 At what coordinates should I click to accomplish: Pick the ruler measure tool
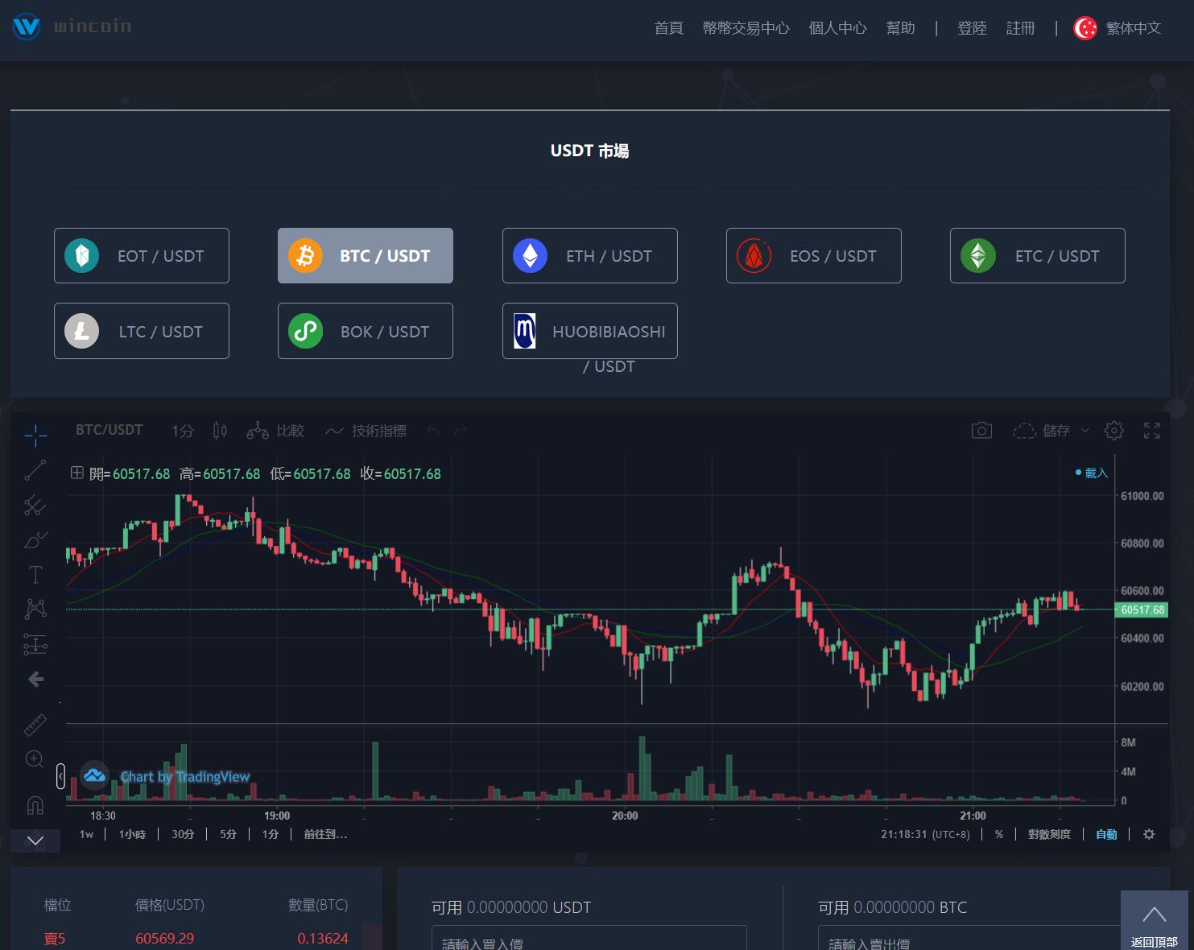click(35, 725)
